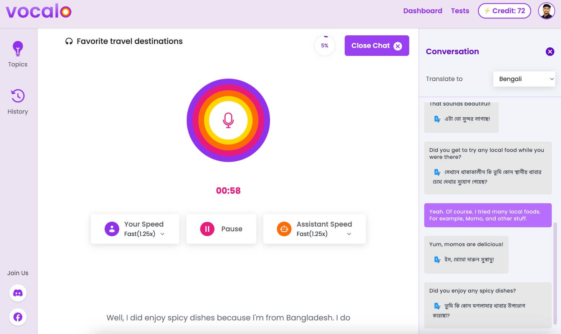Click the Close Chat button

tap(377, 46)
